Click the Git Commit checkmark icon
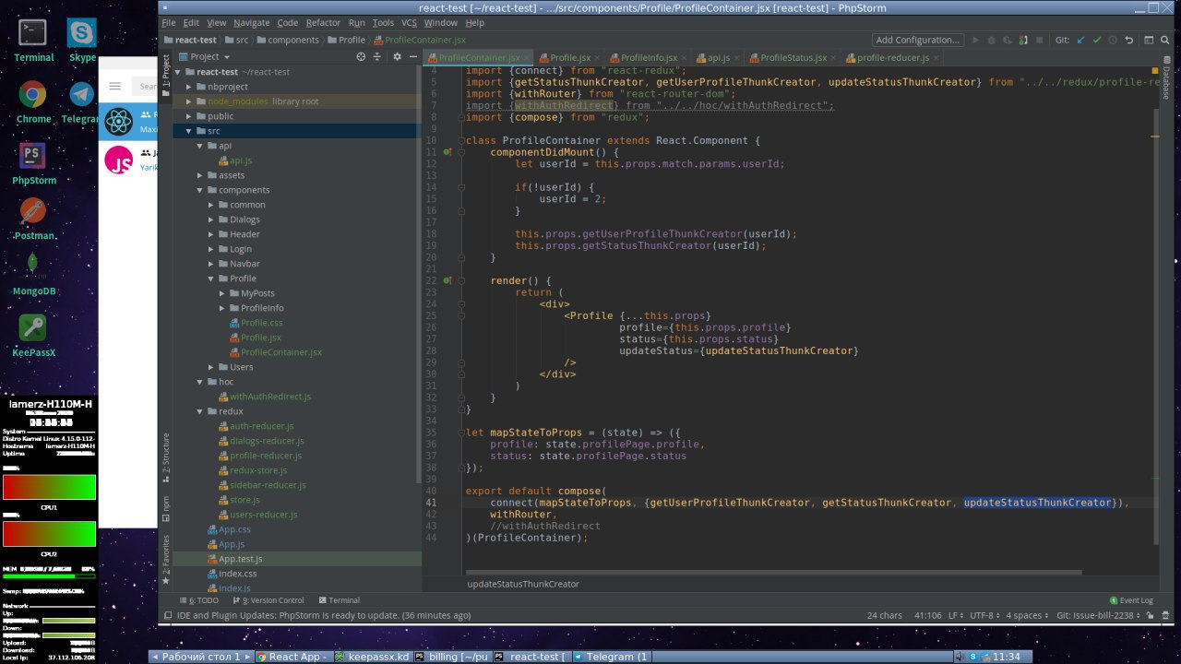Screen dimensions: 1181x664 coord(1097,41)
